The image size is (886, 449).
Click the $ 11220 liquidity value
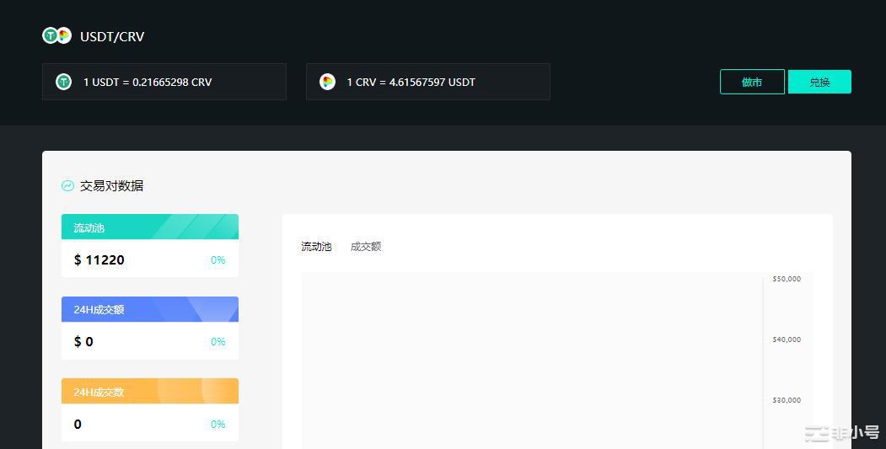(x=99, y=259)
